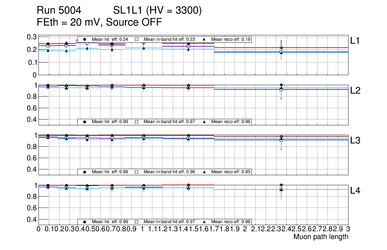Click the L3 panel label

click(355, 141)
